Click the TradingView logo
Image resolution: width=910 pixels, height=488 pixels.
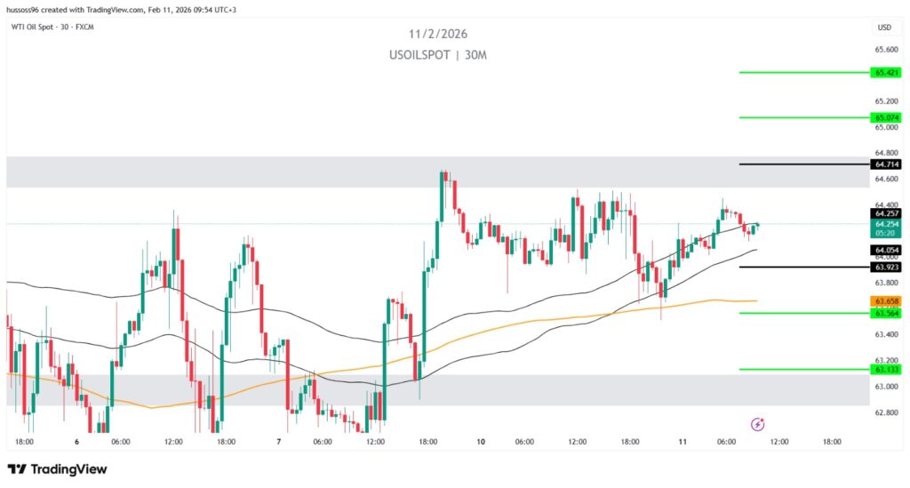tap(57, 468)
